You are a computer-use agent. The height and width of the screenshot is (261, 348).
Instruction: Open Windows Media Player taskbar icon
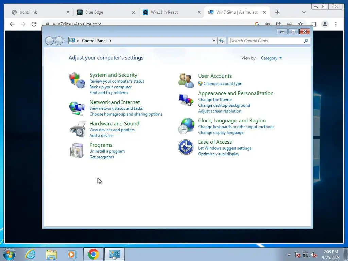click(x=72, y=254)
